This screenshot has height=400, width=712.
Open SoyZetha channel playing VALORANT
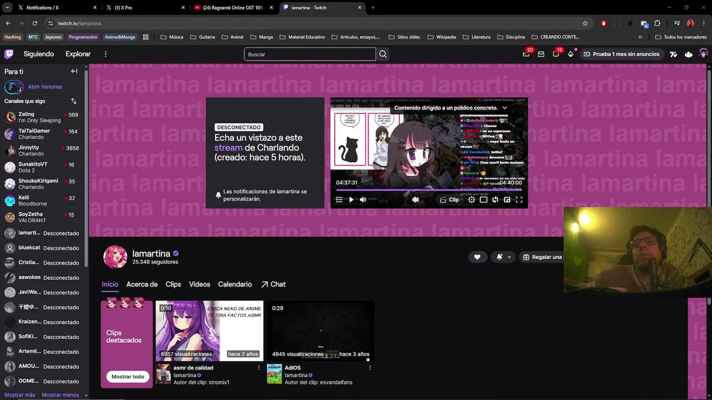[42, 217]
